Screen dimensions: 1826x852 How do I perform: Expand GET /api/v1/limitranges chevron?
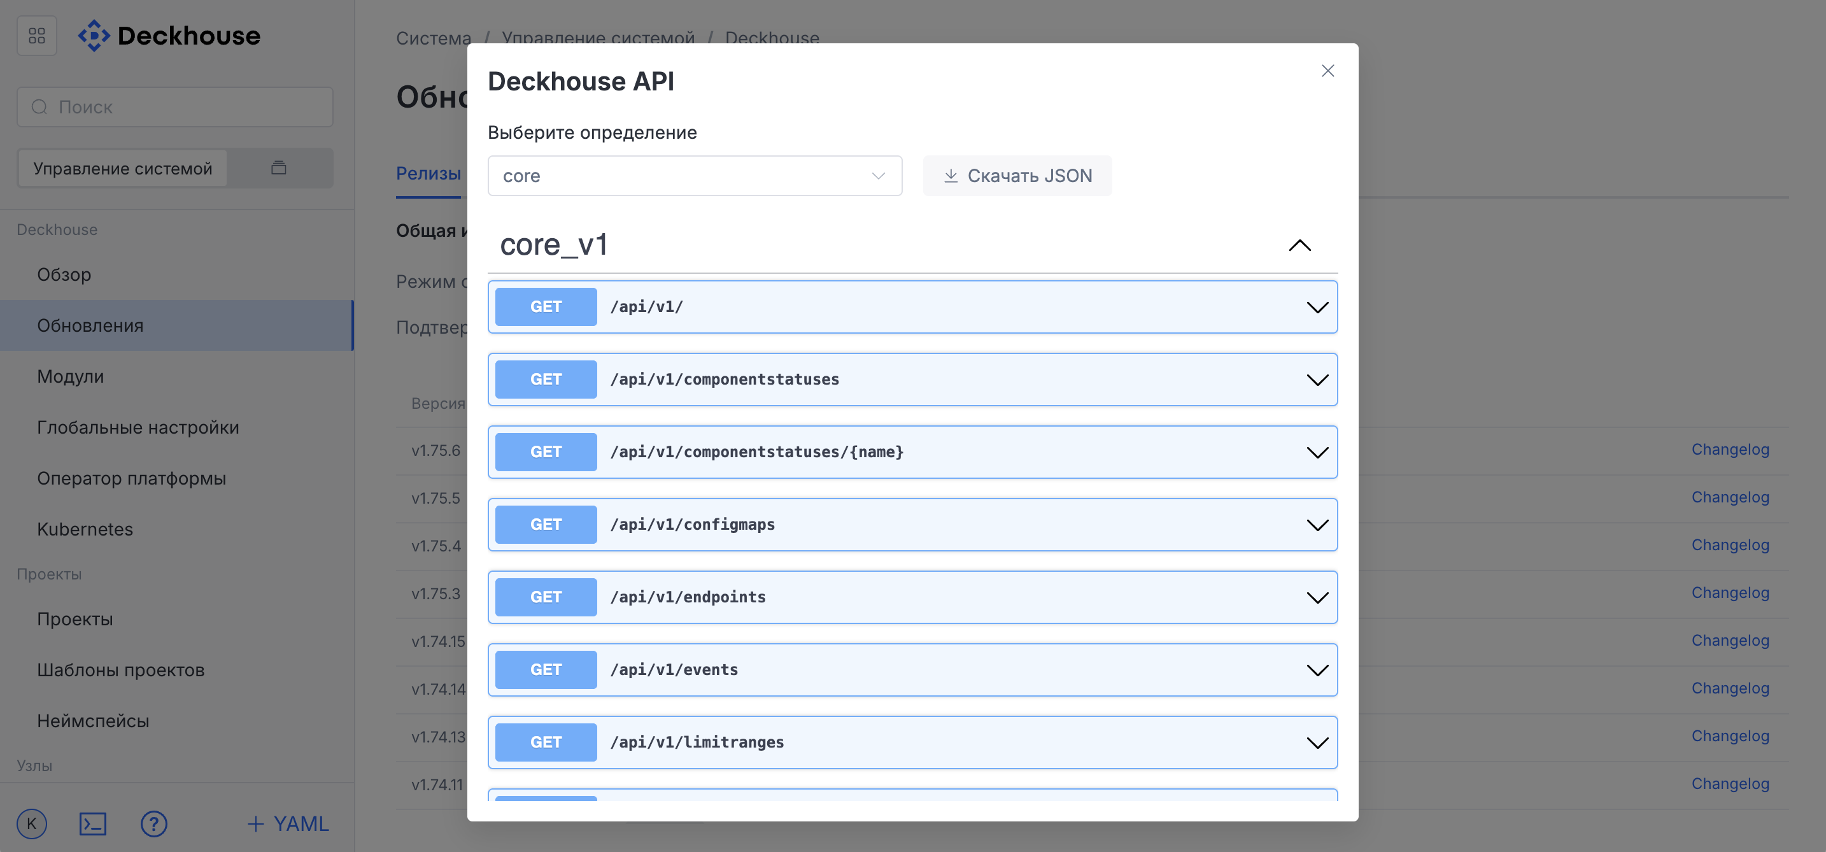click(1317, 743)
